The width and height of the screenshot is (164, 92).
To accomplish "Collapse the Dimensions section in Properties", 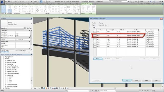I will pyautogui.click(x=30, y=38).
